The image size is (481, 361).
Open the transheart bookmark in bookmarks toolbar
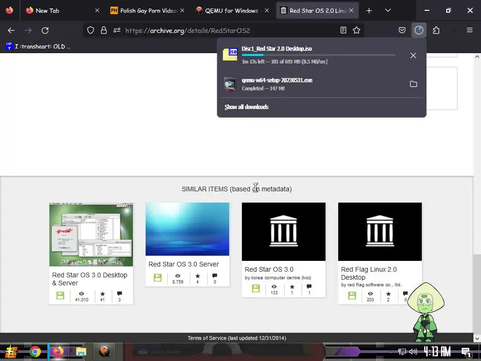coord(39,47)
